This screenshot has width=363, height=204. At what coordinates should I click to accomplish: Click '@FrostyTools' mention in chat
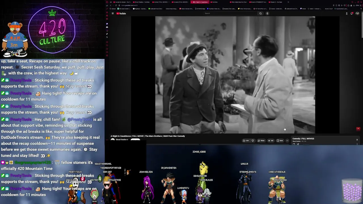click(x=79, y=120)
